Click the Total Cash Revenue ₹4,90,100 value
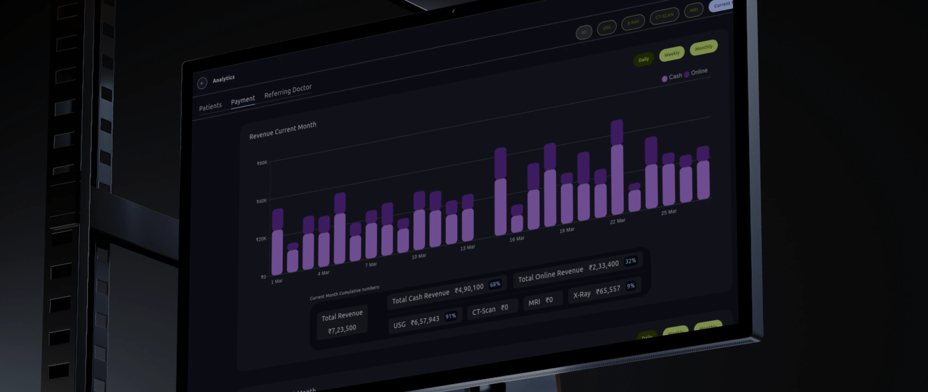This screenshot has height=392, width=928. coord(469,289)
